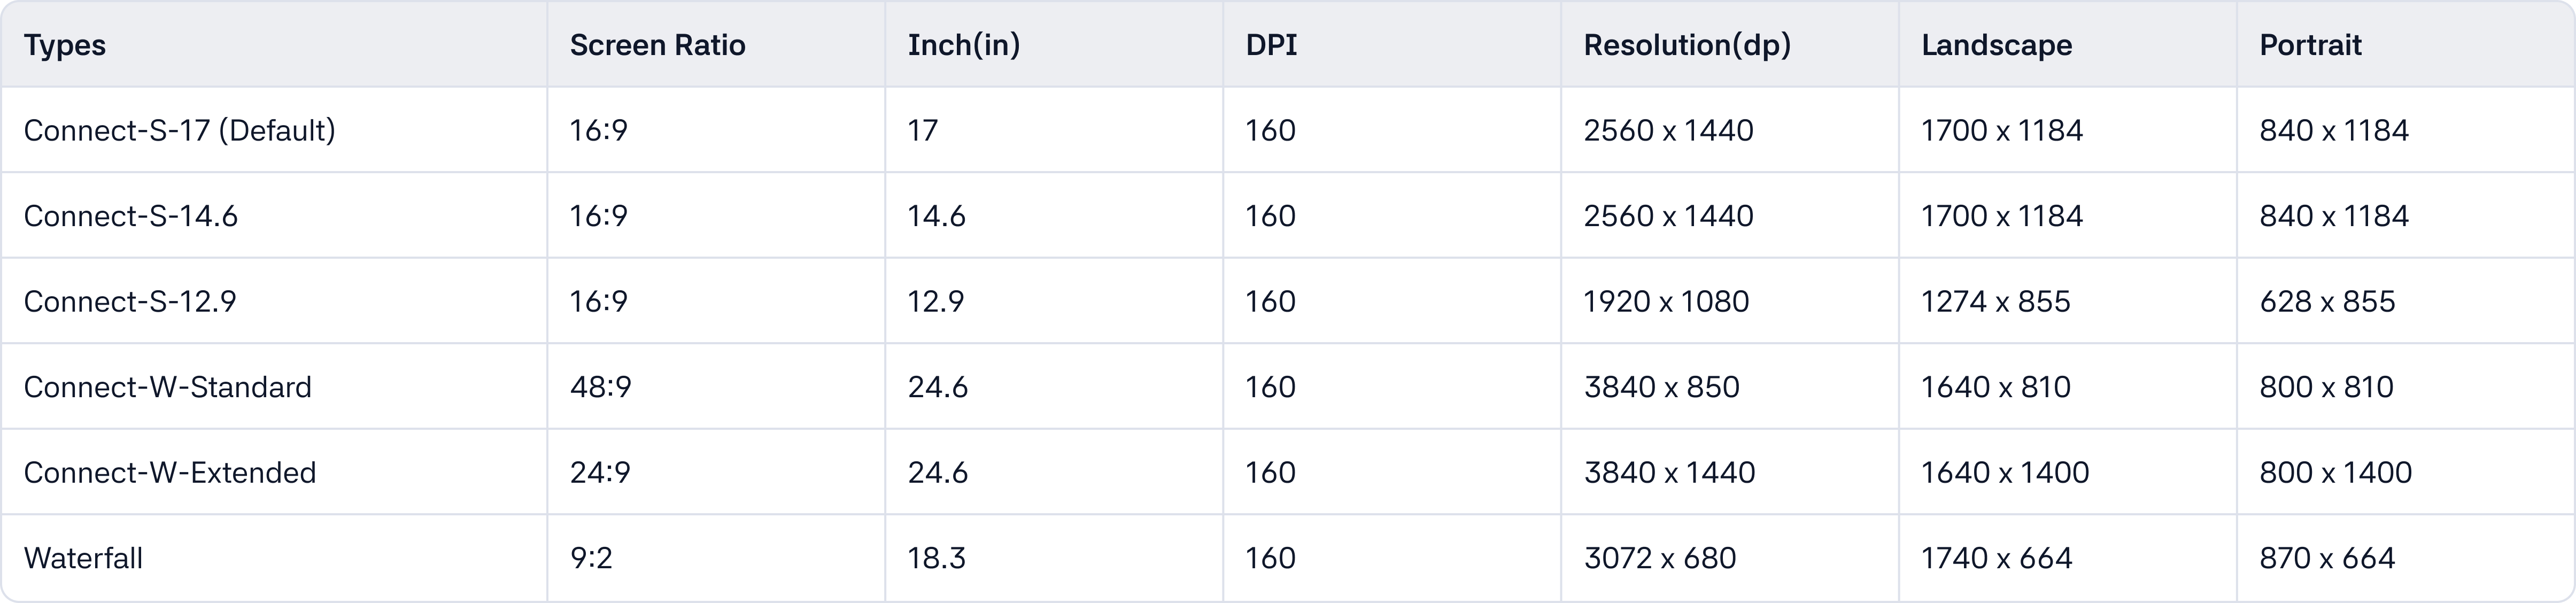Click the Resolution(dp) column header
Screen dimensions: 2576x603
click(1687, 45)
